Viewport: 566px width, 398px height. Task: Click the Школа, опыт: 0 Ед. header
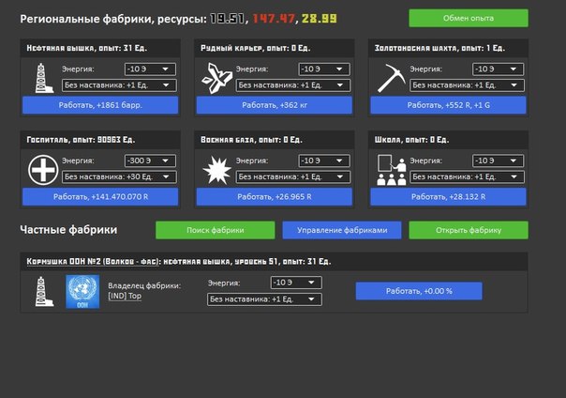click(411, 140)
